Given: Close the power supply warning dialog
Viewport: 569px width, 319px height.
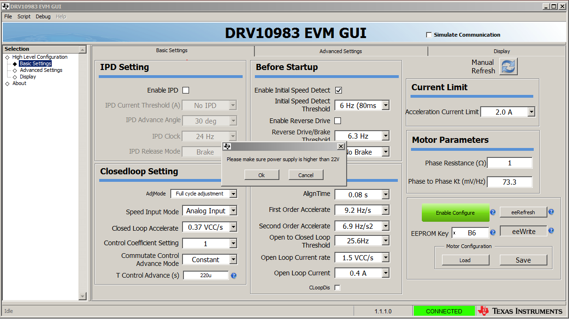Looking at the screenshot, I should [x=341, y=147].
